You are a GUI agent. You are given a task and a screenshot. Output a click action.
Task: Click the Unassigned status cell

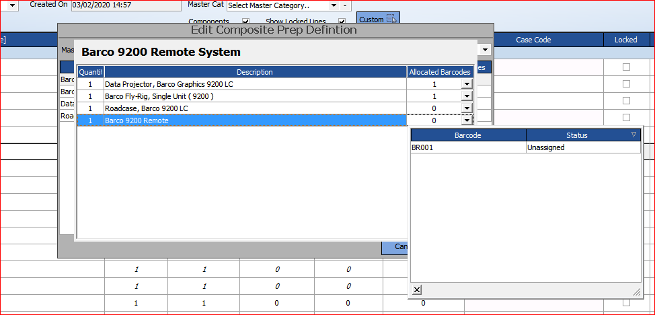583,147
